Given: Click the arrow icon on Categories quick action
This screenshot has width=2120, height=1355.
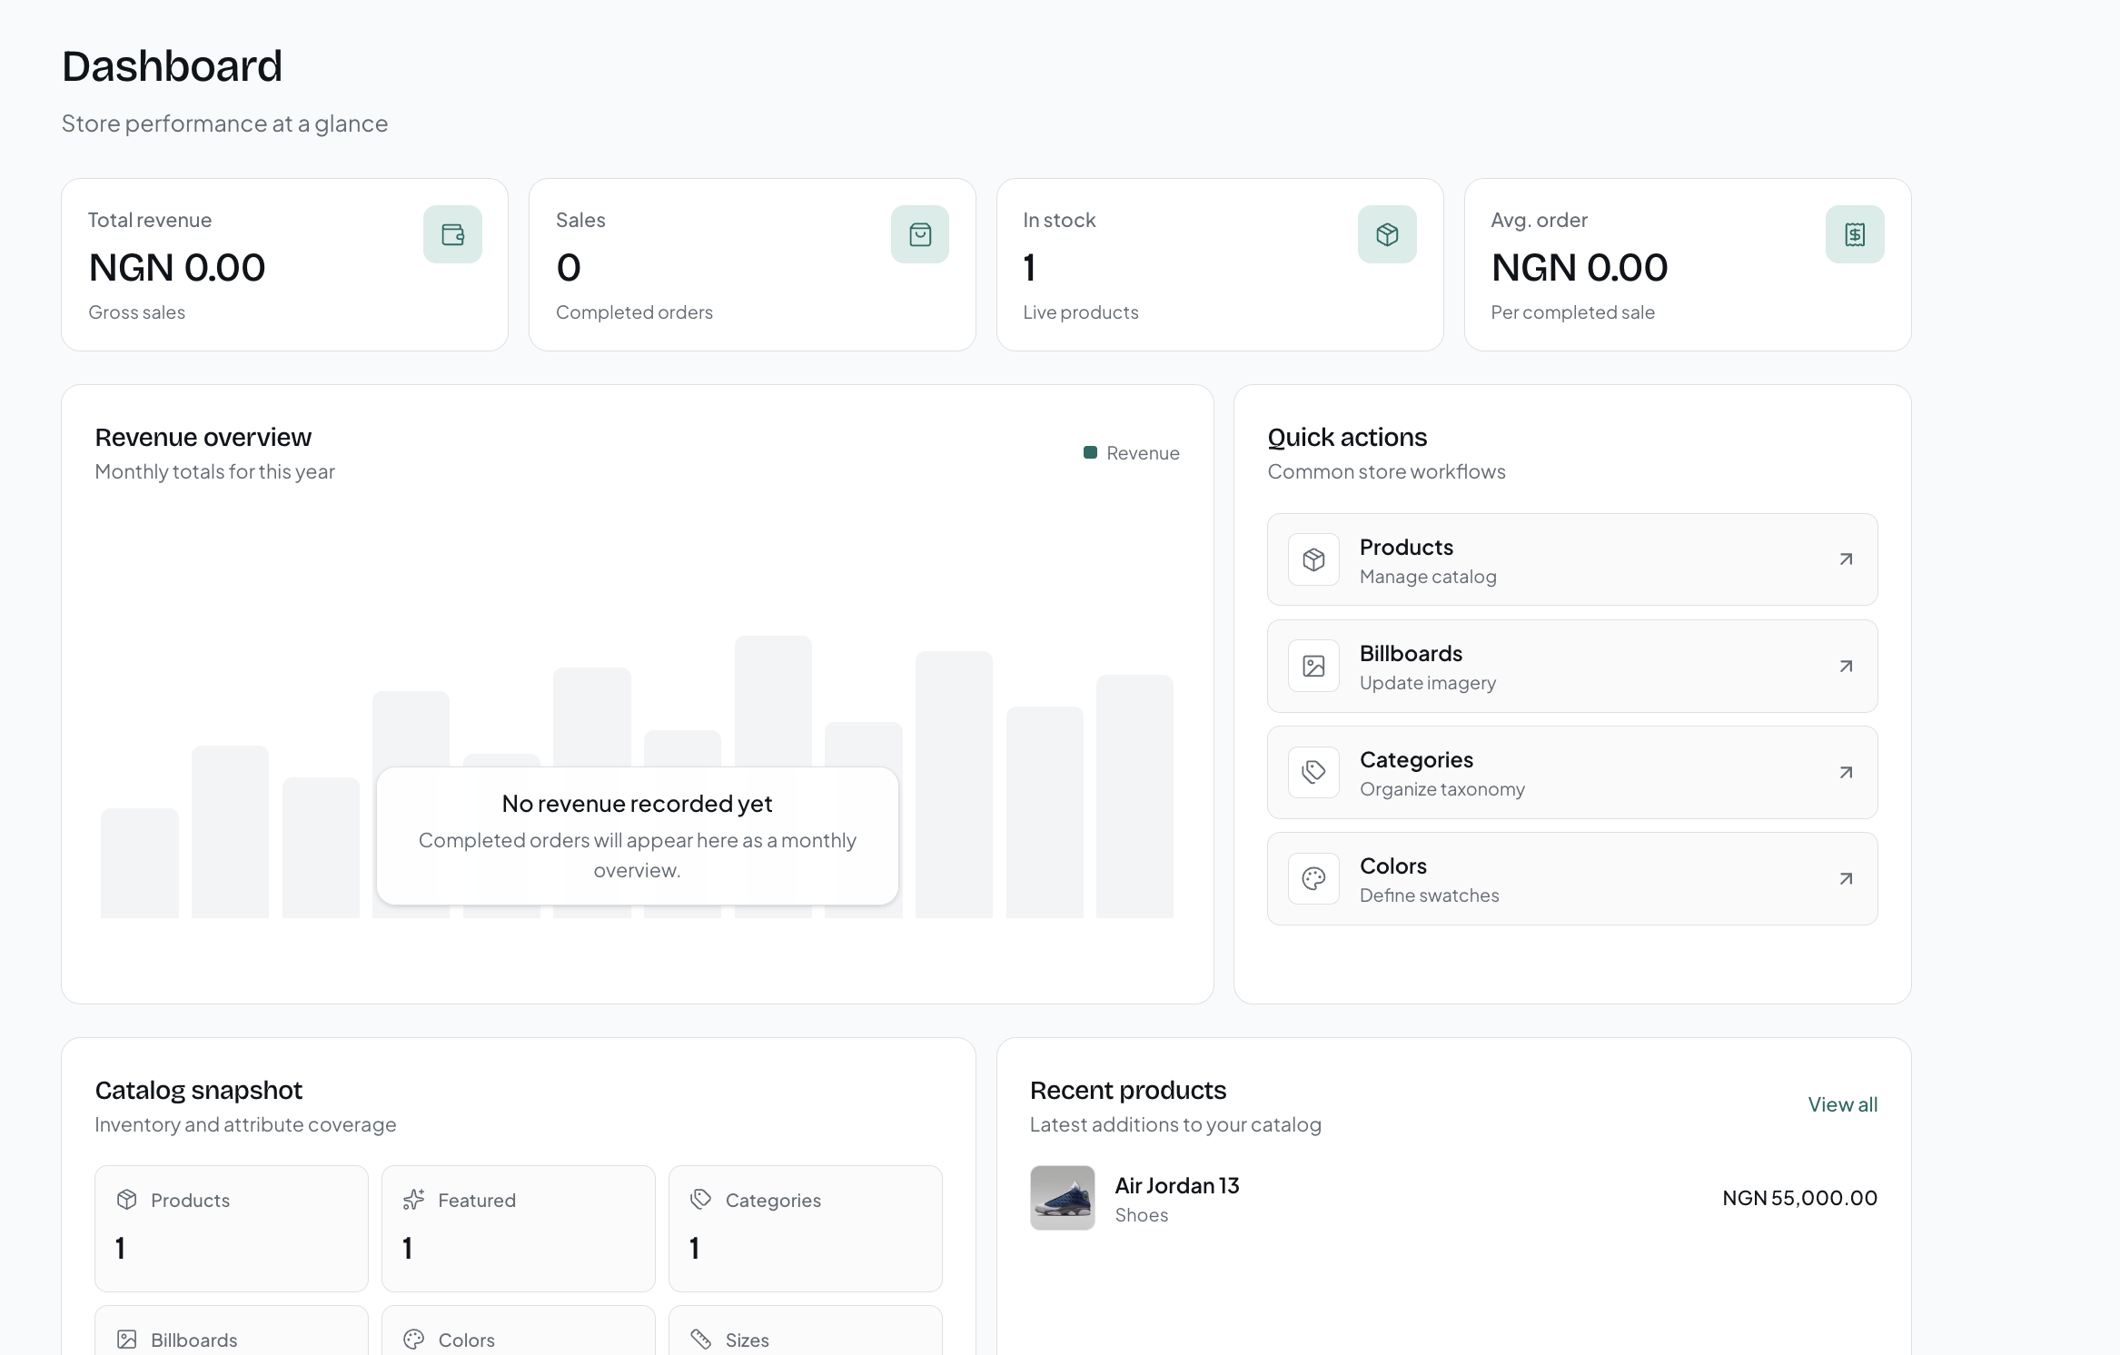Looking at the screenshot, I should click(x=1846, y=772).
